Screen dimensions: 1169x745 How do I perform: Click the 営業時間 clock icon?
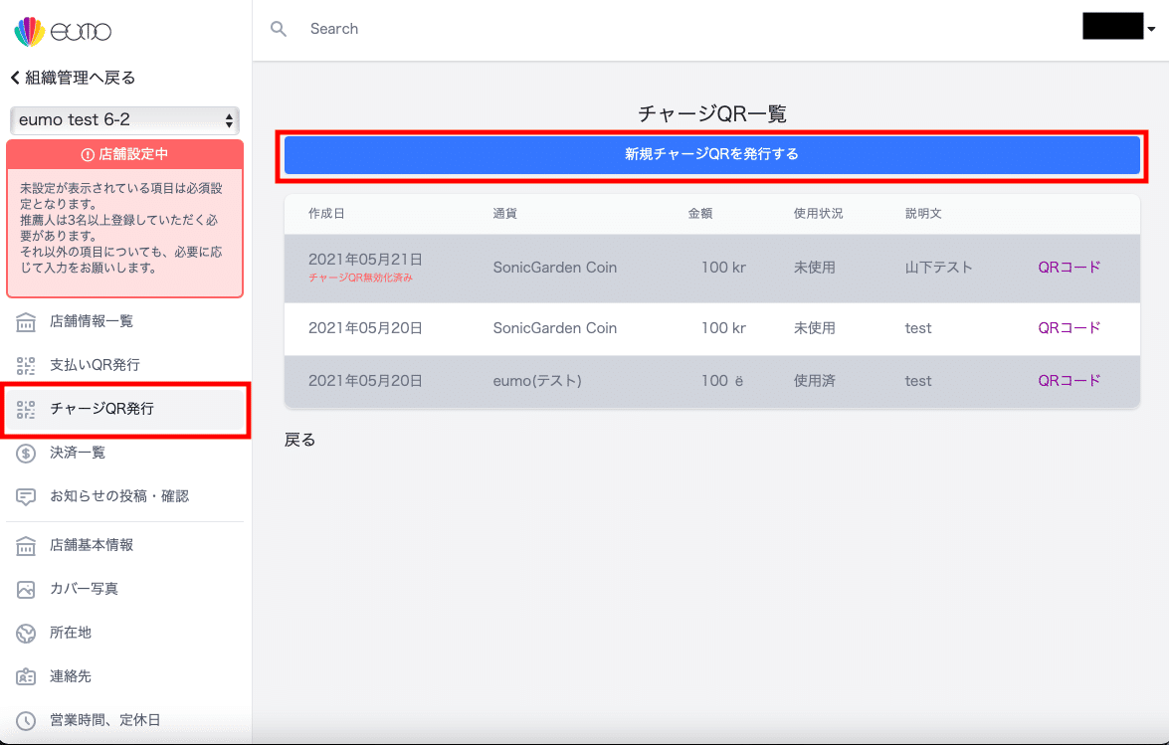click(x=26, y=720)
